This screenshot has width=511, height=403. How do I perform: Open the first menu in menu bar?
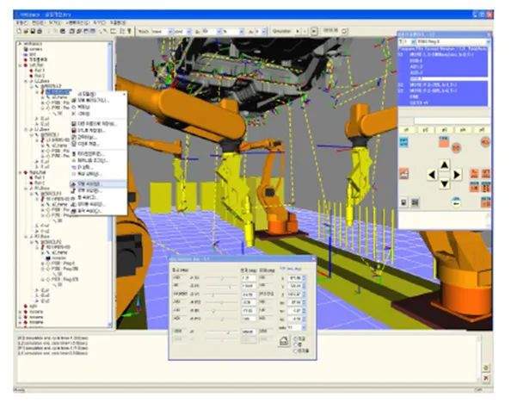tap(22, 22)
